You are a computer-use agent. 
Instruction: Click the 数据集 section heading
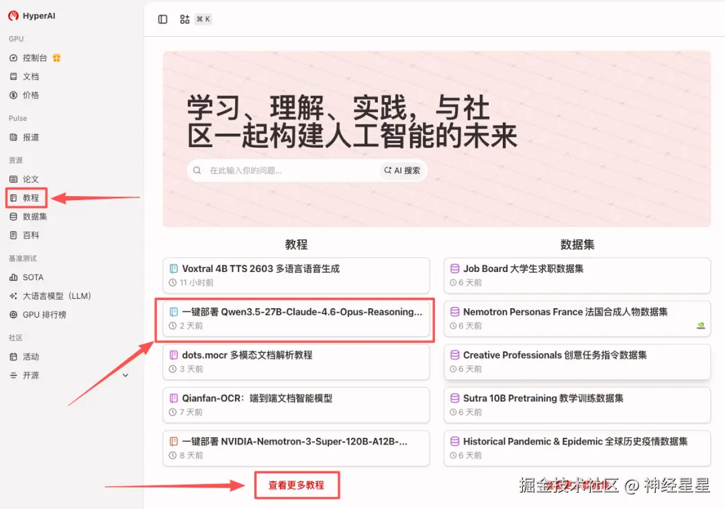click(x=577, y=244)
